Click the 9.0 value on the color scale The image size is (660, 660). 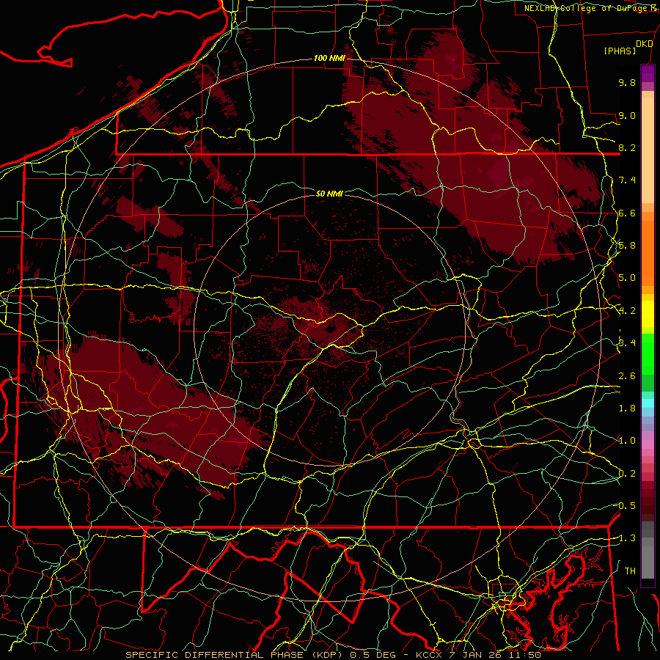point(627,115)
